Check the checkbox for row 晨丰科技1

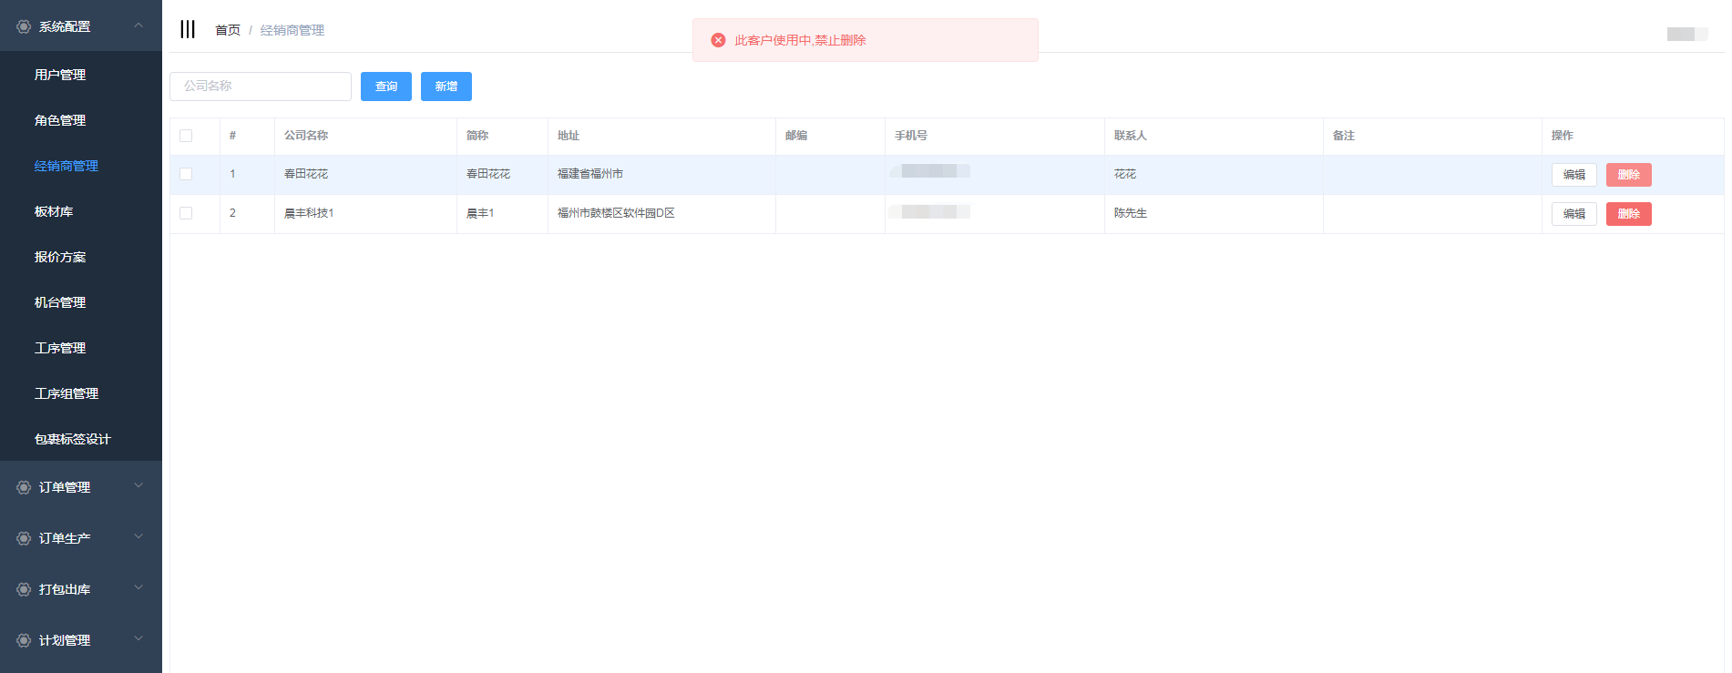click(x=186, y=213)
